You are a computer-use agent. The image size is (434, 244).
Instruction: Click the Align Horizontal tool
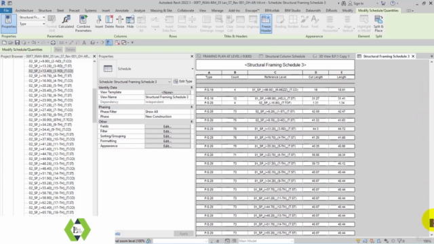point(330,24)
